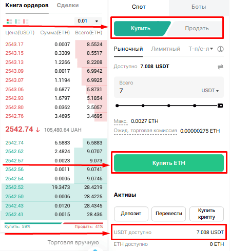Select the bid row at price 2542.57
The image size is (230, 251).
54,161
